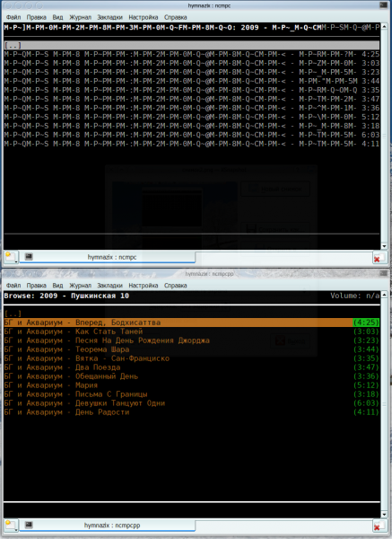Click ncmpc row with duration 3:47
392x539 pixels.
[x=192, y=99]
